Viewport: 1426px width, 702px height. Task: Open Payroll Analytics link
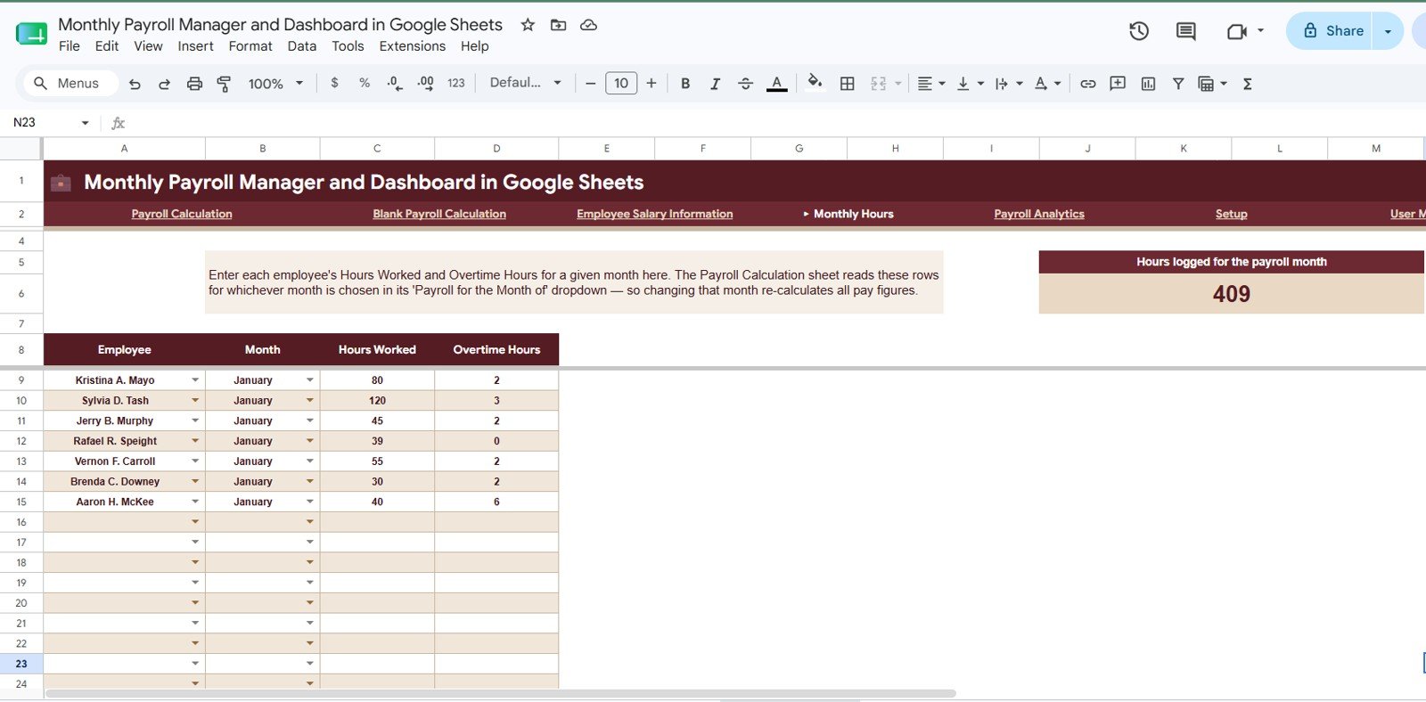point(1039,214)
